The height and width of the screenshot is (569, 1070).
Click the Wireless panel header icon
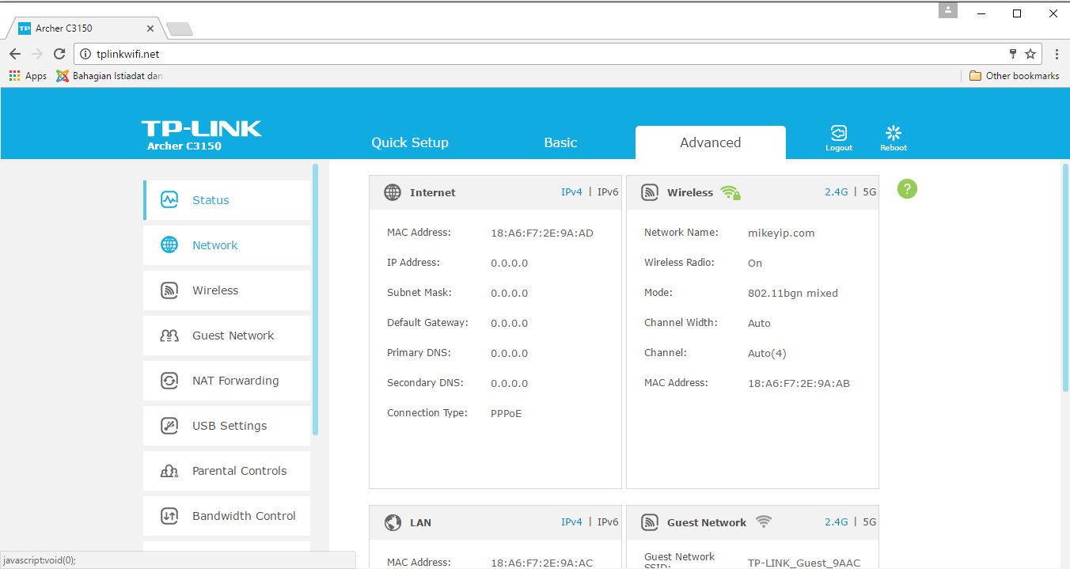pos(650,192)
